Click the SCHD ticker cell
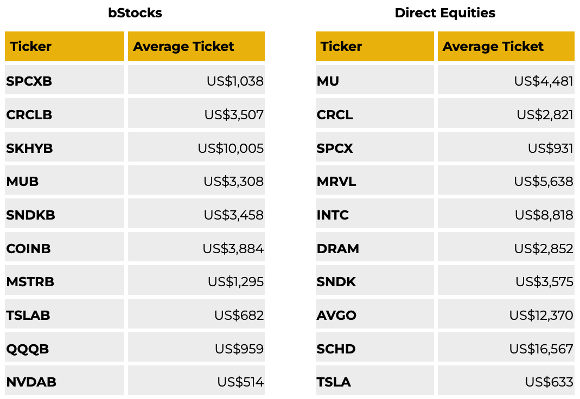This screenshot has height=399, width=580. [375, 347]
